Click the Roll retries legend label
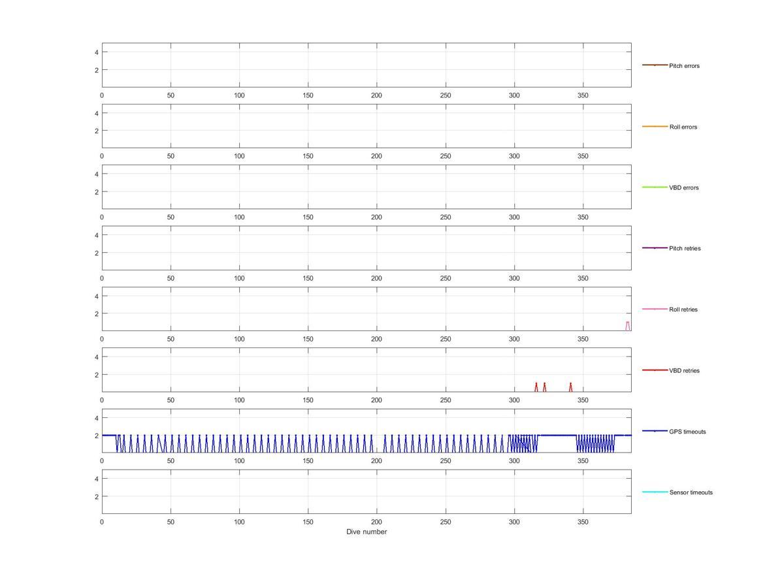The image size is (784, 578). 683,310
